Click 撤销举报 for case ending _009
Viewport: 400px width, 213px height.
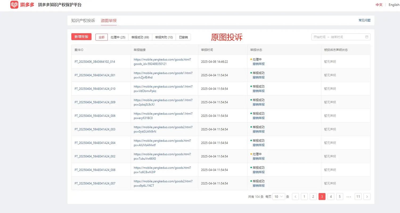coord(259,104)
